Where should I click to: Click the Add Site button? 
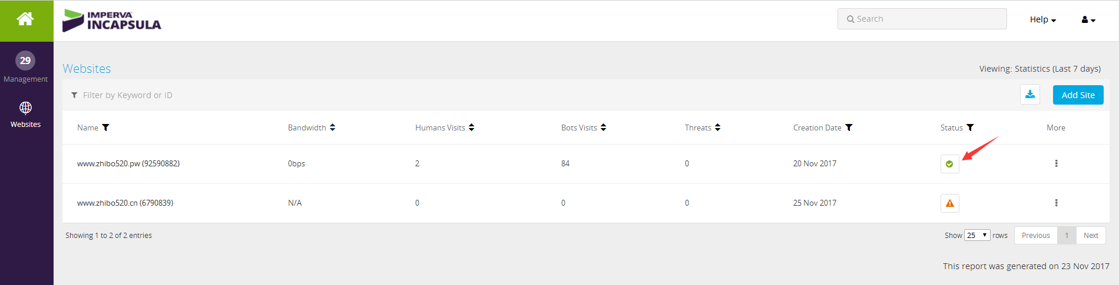point(1078,95)
